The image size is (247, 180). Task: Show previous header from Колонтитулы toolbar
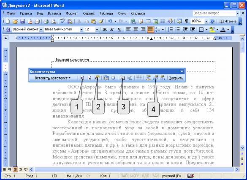click(155, 78)
